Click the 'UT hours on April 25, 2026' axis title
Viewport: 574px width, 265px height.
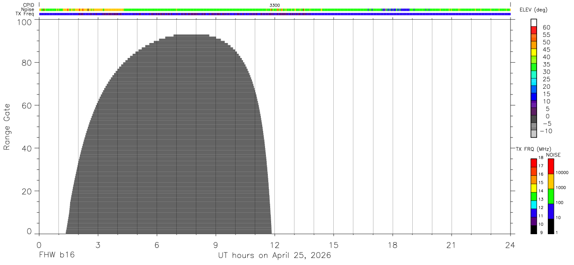274,256
